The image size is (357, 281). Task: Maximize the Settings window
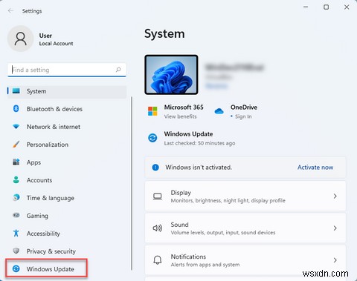coord(326,7)
